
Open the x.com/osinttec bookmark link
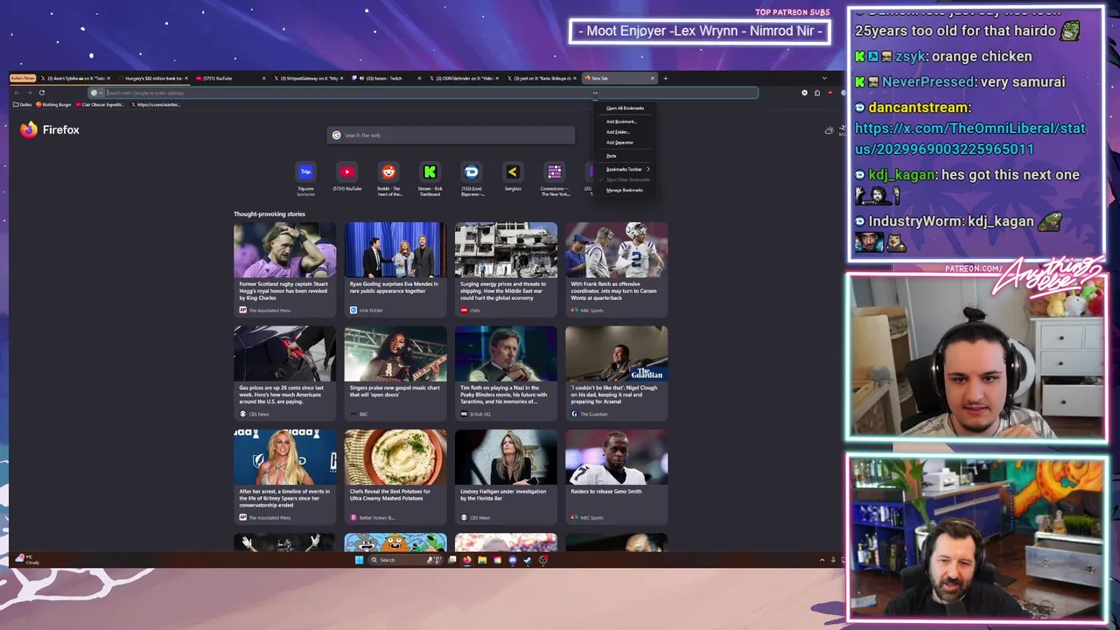[x=157, y=104]
